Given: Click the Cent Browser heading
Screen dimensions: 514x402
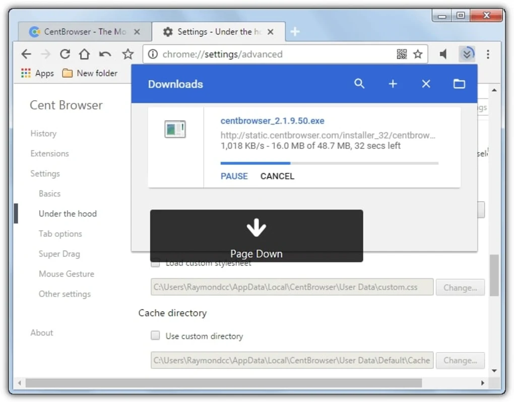Looking at the screenshot, I should (66, 105).
